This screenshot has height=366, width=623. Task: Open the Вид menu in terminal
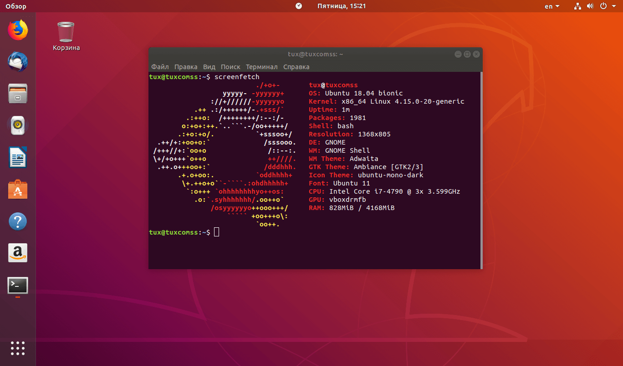(x=209, y=67)
